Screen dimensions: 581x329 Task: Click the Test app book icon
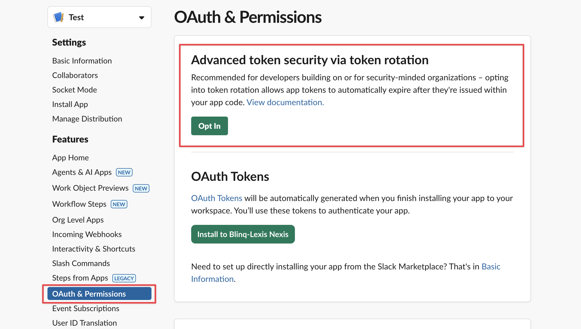pyautogui.click(x=59, y=17)
